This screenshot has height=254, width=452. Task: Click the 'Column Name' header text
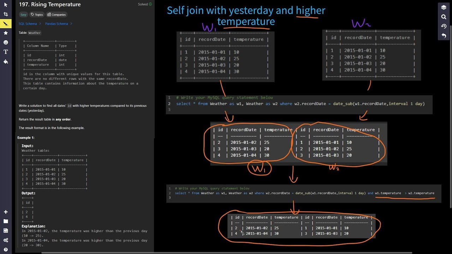(38, 46)
